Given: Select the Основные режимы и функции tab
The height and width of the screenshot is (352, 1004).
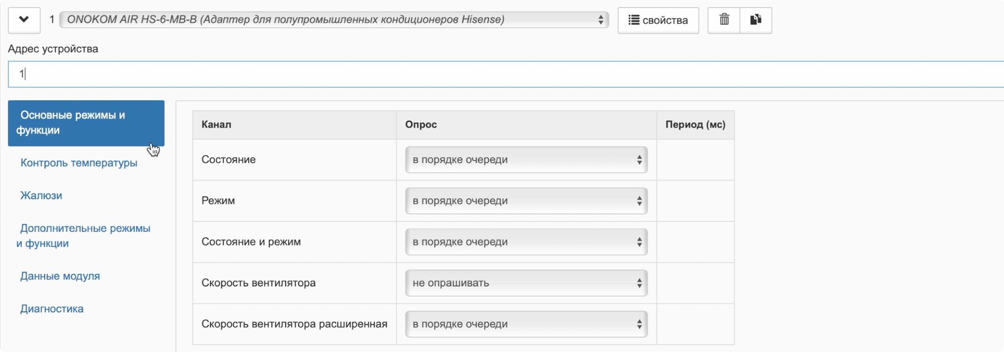Looking at the screenshot, I should (86, 123).
